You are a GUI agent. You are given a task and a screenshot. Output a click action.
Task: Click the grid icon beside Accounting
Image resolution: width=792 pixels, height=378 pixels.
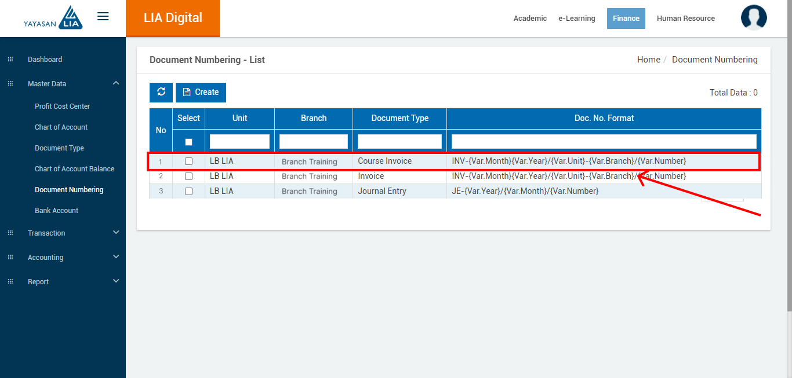[x=10, y=258]
